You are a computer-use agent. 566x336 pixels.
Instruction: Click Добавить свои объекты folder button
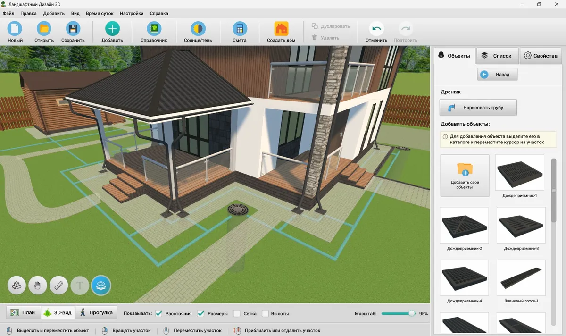coord(465,176)
